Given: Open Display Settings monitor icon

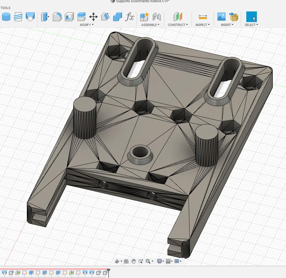Looking at the screenshot, I should tap(160, 262).
